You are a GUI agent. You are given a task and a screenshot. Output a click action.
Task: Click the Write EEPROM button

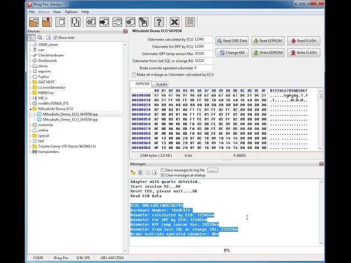click(268, 53)
